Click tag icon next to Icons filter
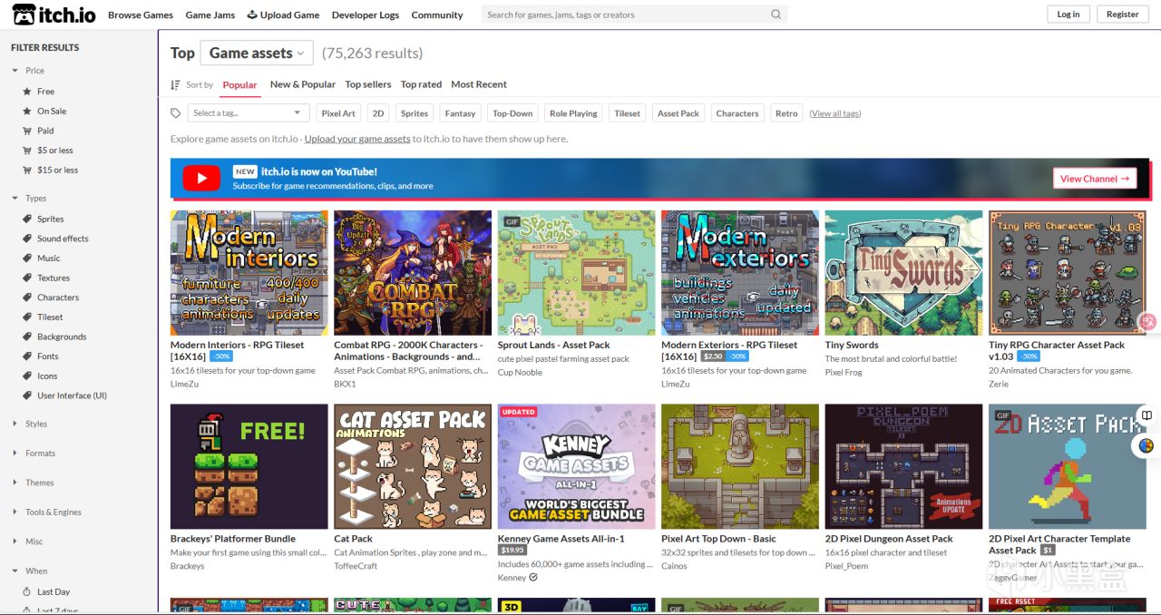 point(27,376)
